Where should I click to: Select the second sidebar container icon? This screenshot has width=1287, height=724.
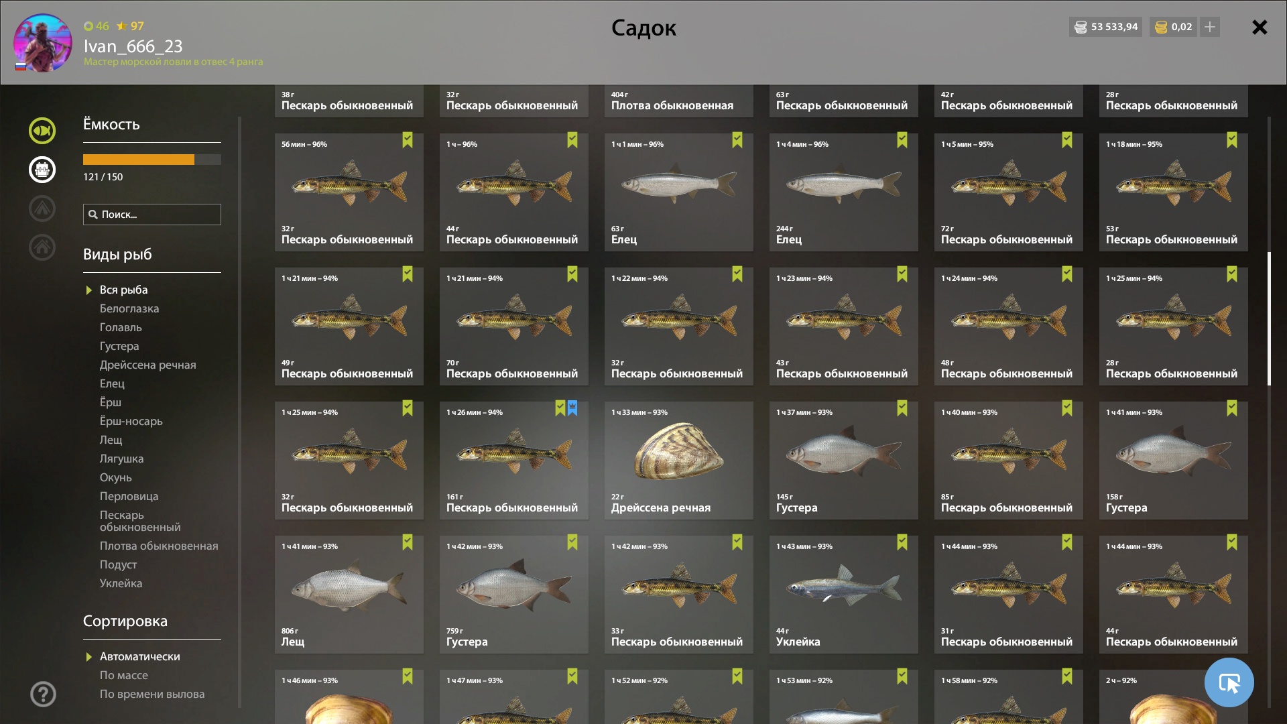click(x=42, y=170)
